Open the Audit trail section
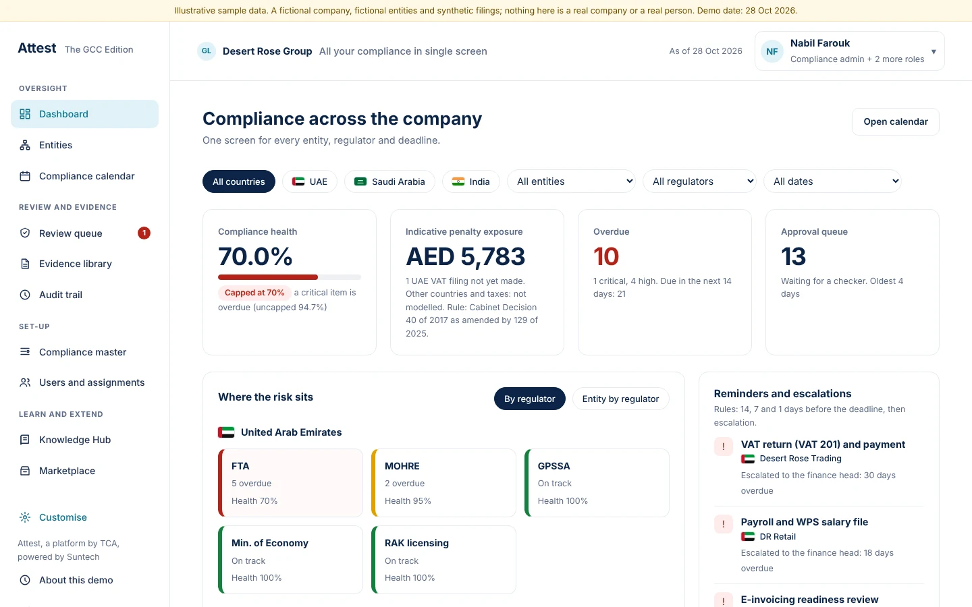The image size is (972, 607). click(85, 295)
